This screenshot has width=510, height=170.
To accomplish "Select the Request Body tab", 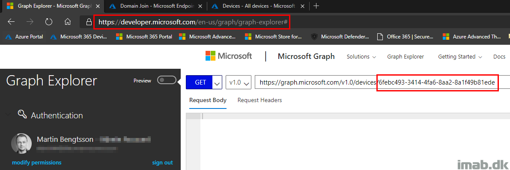I will [208, 100].
